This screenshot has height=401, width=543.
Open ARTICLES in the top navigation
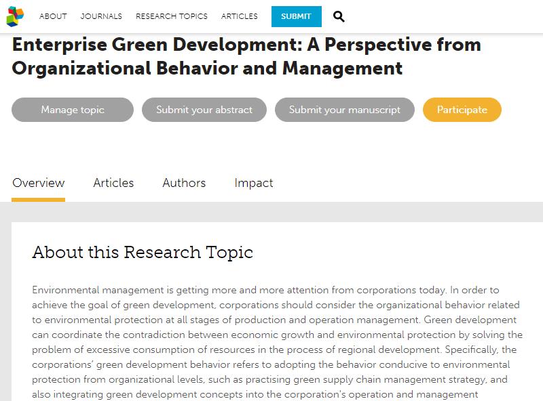(240, 16)
